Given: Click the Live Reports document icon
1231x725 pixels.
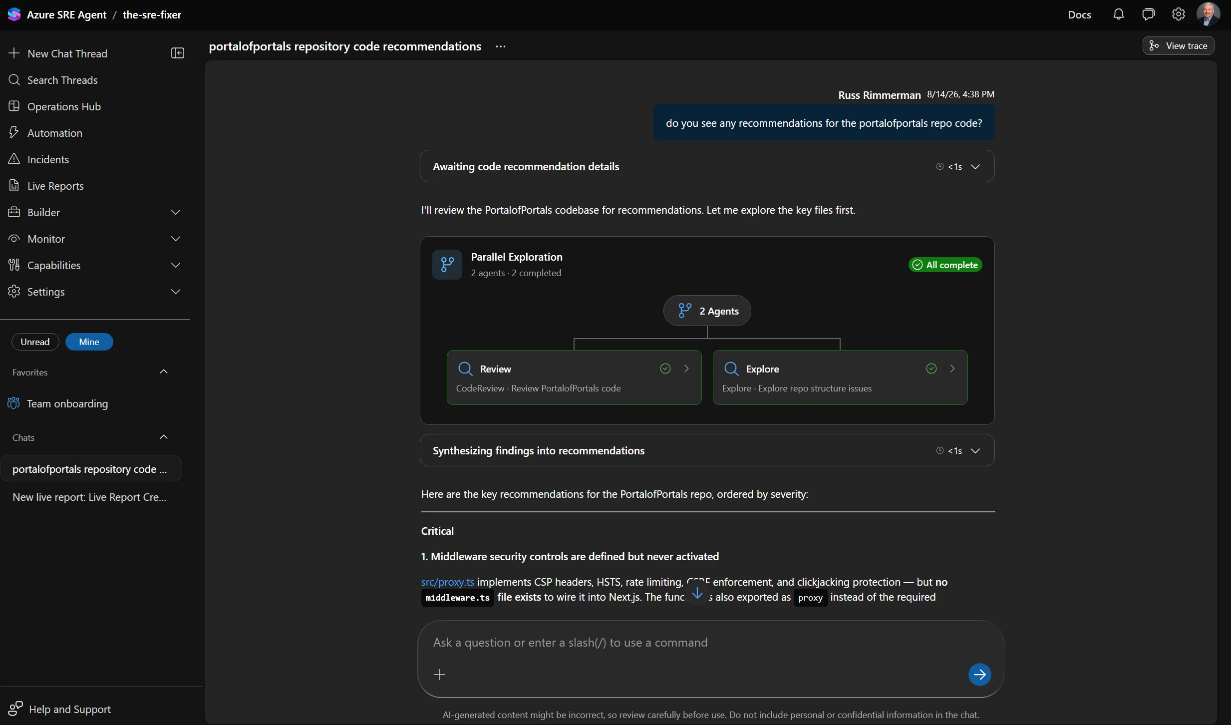Looking at the screenshot, I should click(x=14, y=186).
